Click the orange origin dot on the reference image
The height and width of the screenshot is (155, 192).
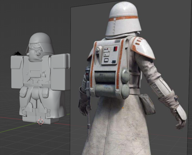click(x=123, y=108)
